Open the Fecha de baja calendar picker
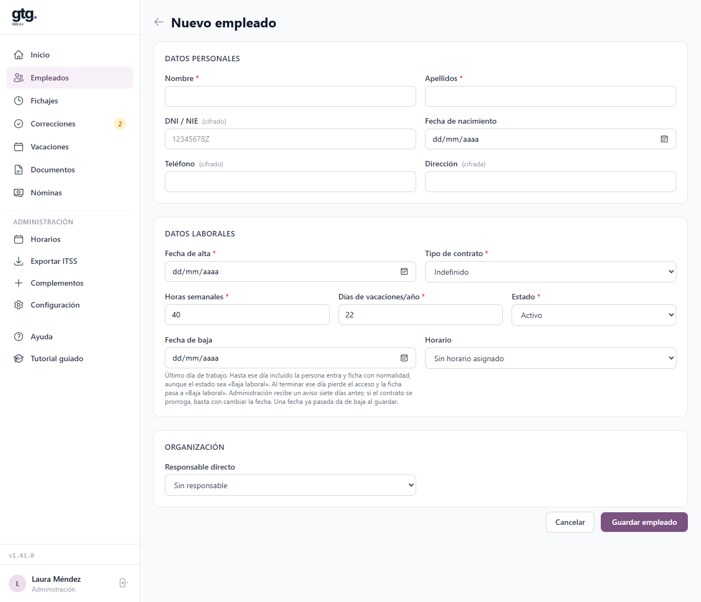701x602 pixels. pyautogui.click(x=404, y=358)
